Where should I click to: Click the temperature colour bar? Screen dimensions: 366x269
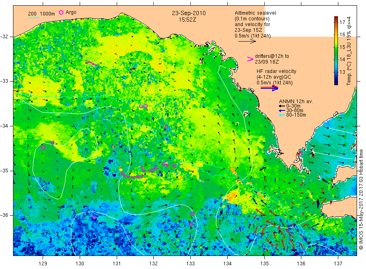336,51
